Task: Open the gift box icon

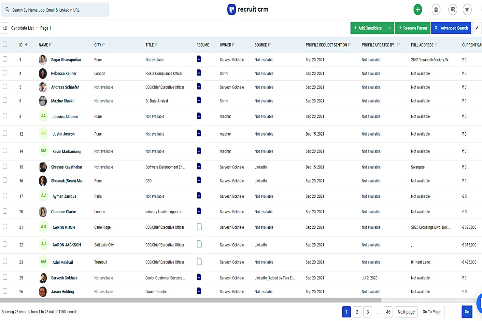Action: [436, 10]
